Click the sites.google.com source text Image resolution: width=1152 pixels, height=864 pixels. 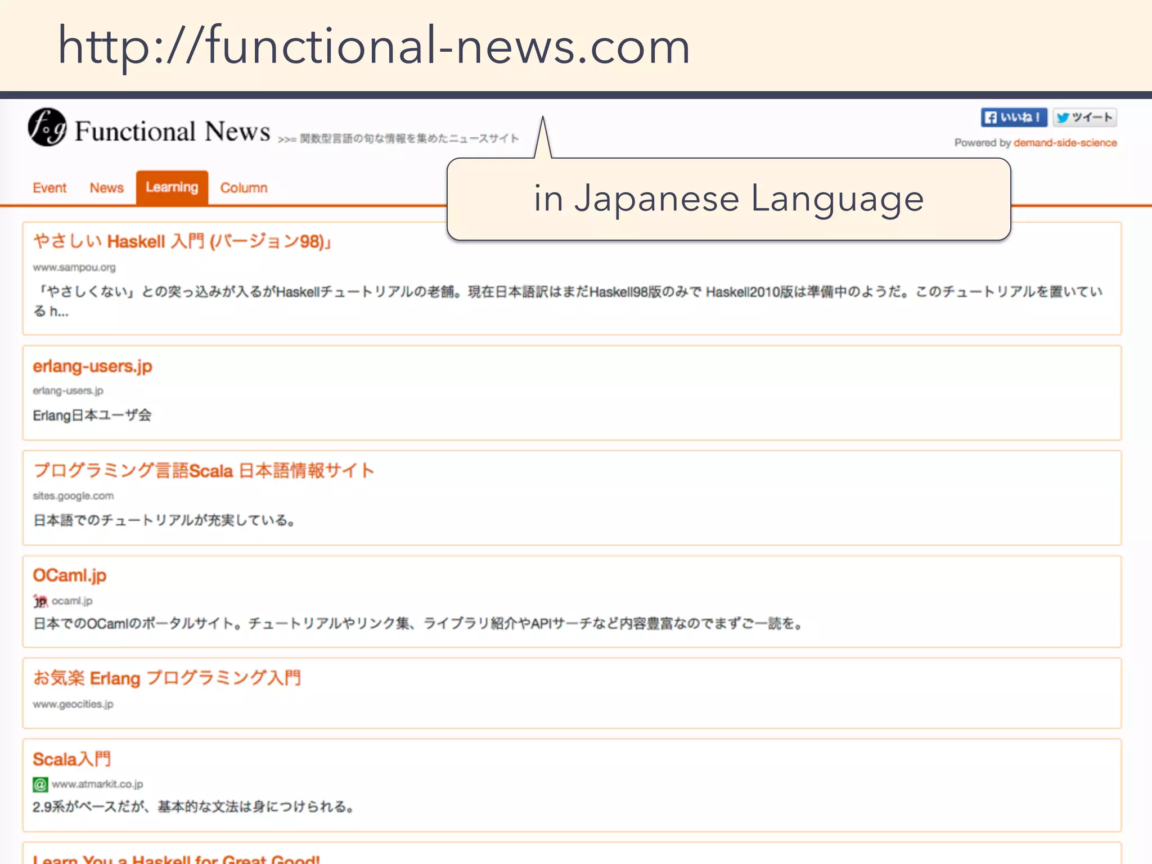click(x=73, y=496)
